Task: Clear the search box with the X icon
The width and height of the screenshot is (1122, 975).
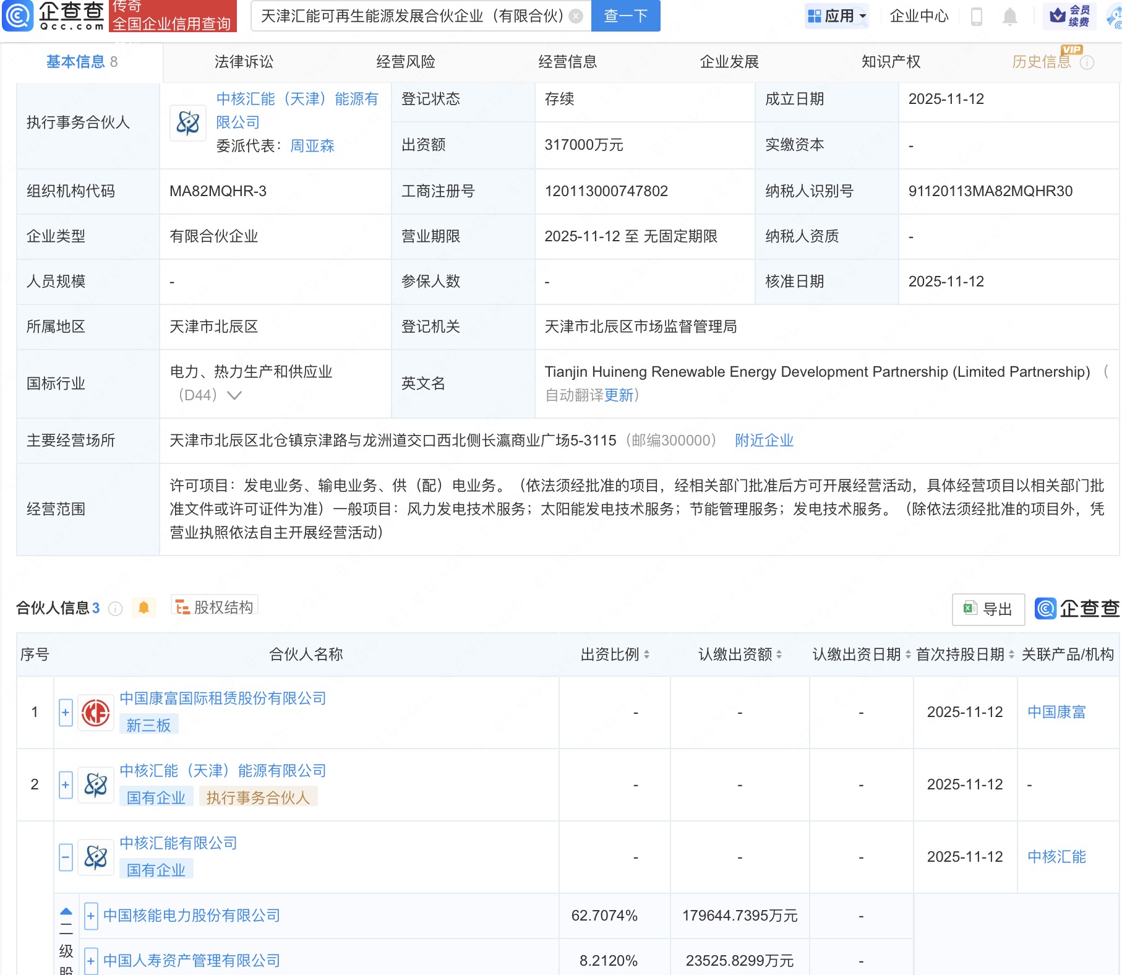Action: click(x=576, y=17)
